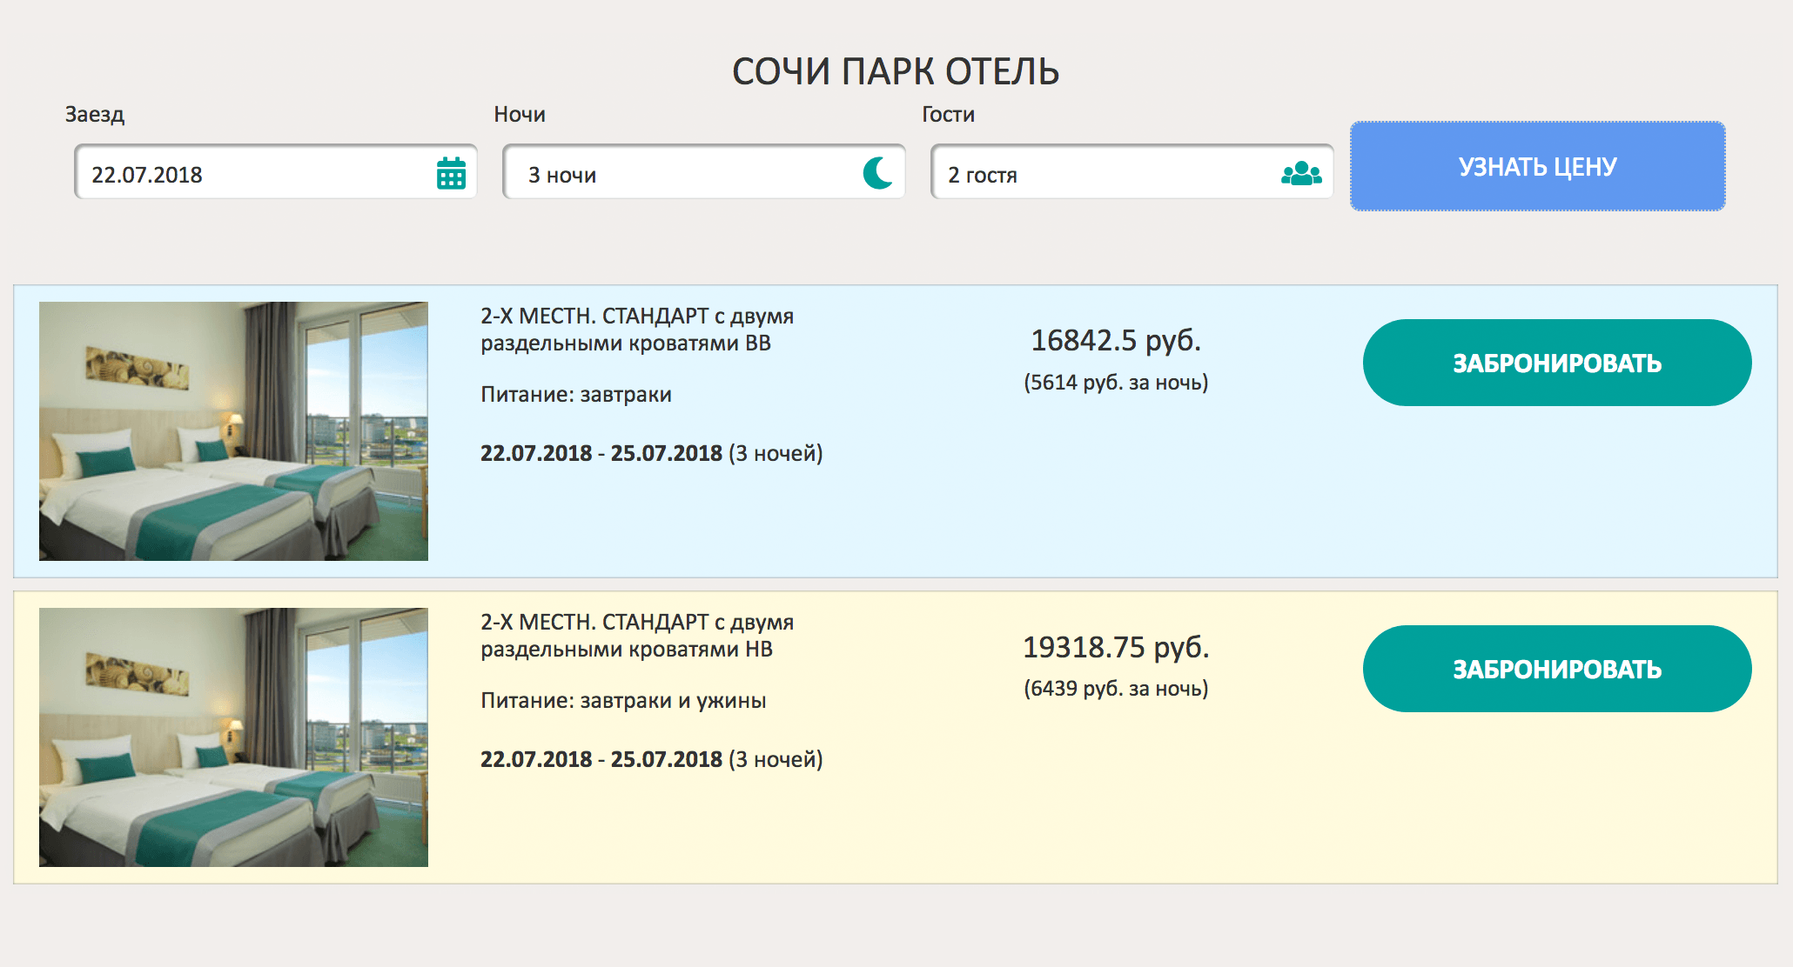Click '(6439 руб. за ночь)' text

1116,689
